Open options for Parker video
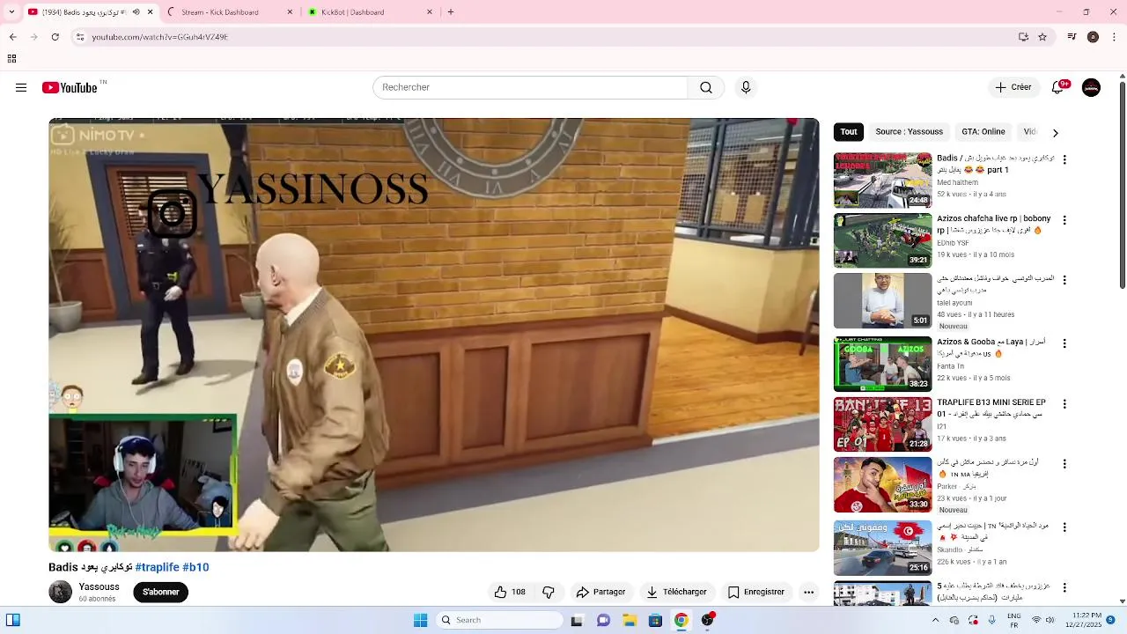 click(x=1064, y=463)
